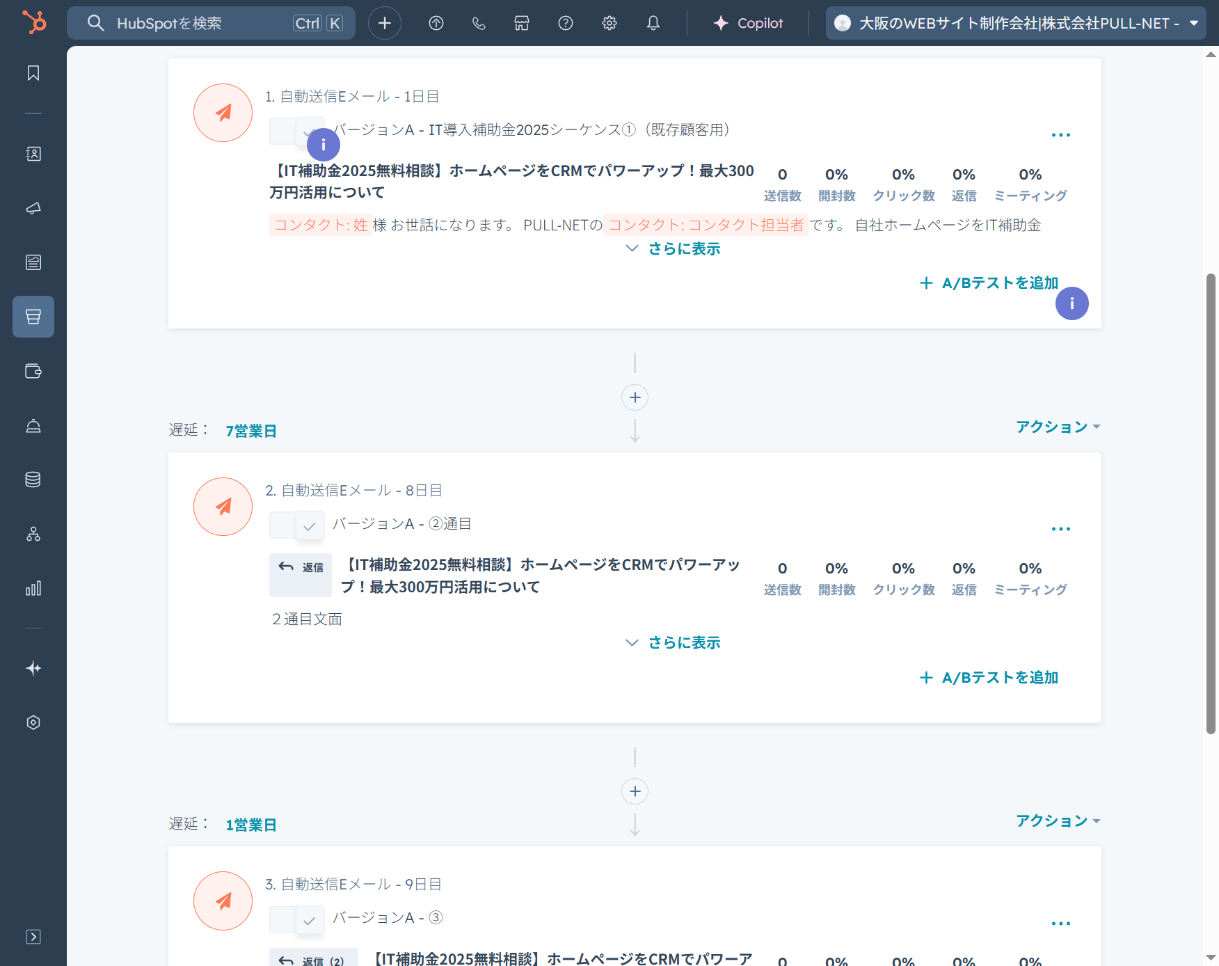This screenshot has height=966, width=1219.
Task: Edit the 7営業日 delay
Action: 251,431
